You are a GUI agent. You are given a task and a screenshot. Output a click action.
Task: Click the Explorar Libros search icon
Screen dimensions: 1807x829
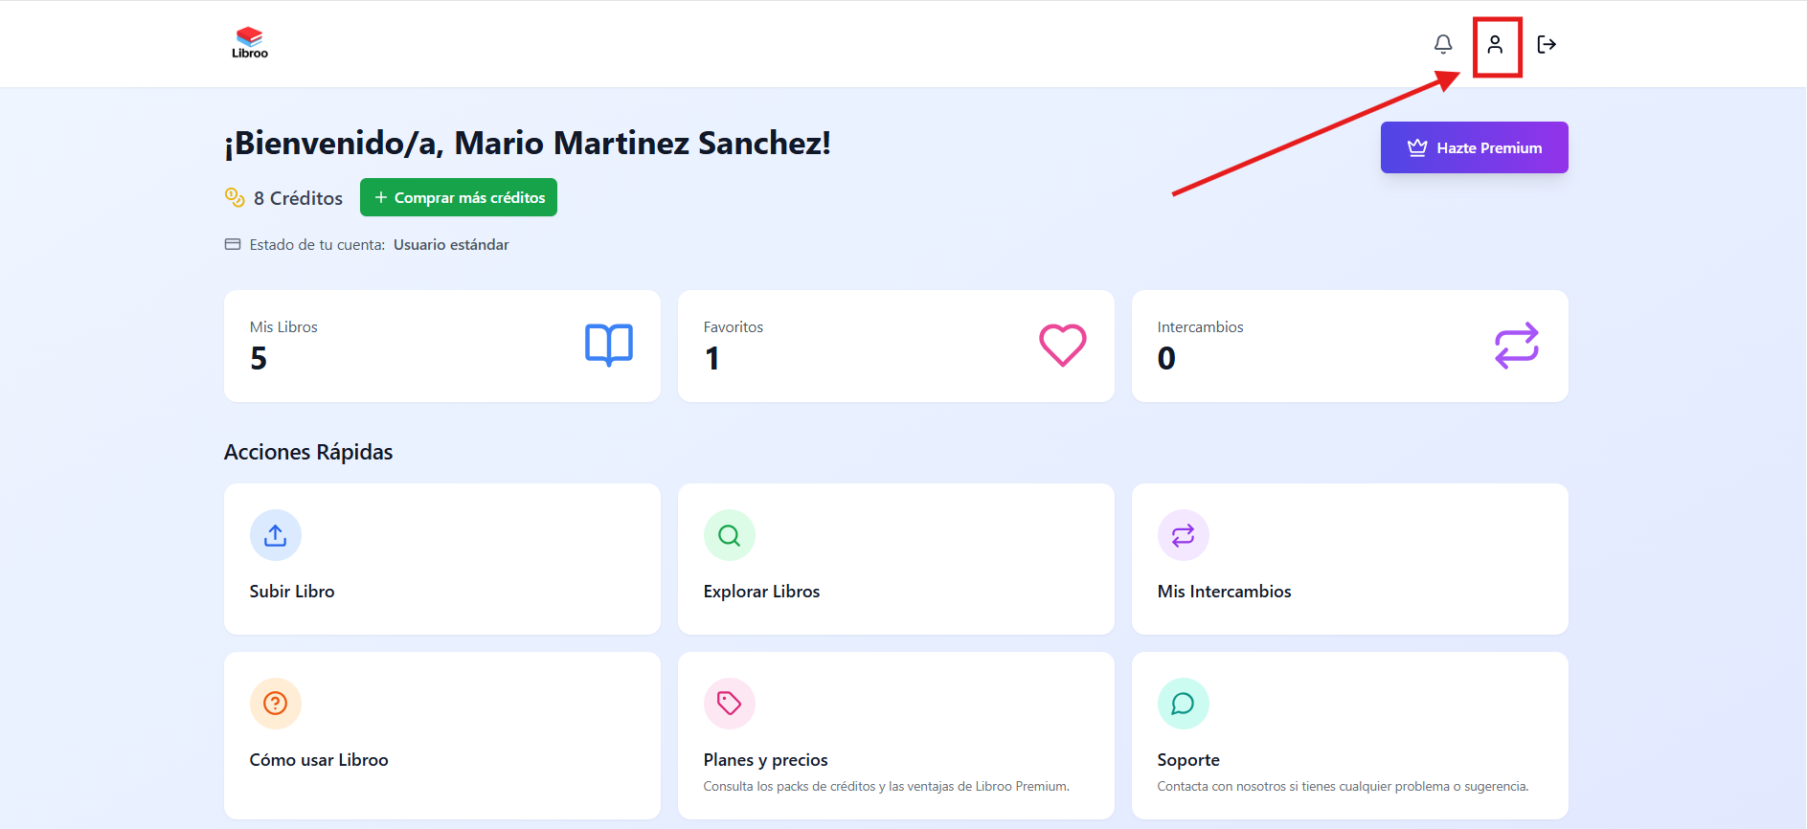click(730, 535)
